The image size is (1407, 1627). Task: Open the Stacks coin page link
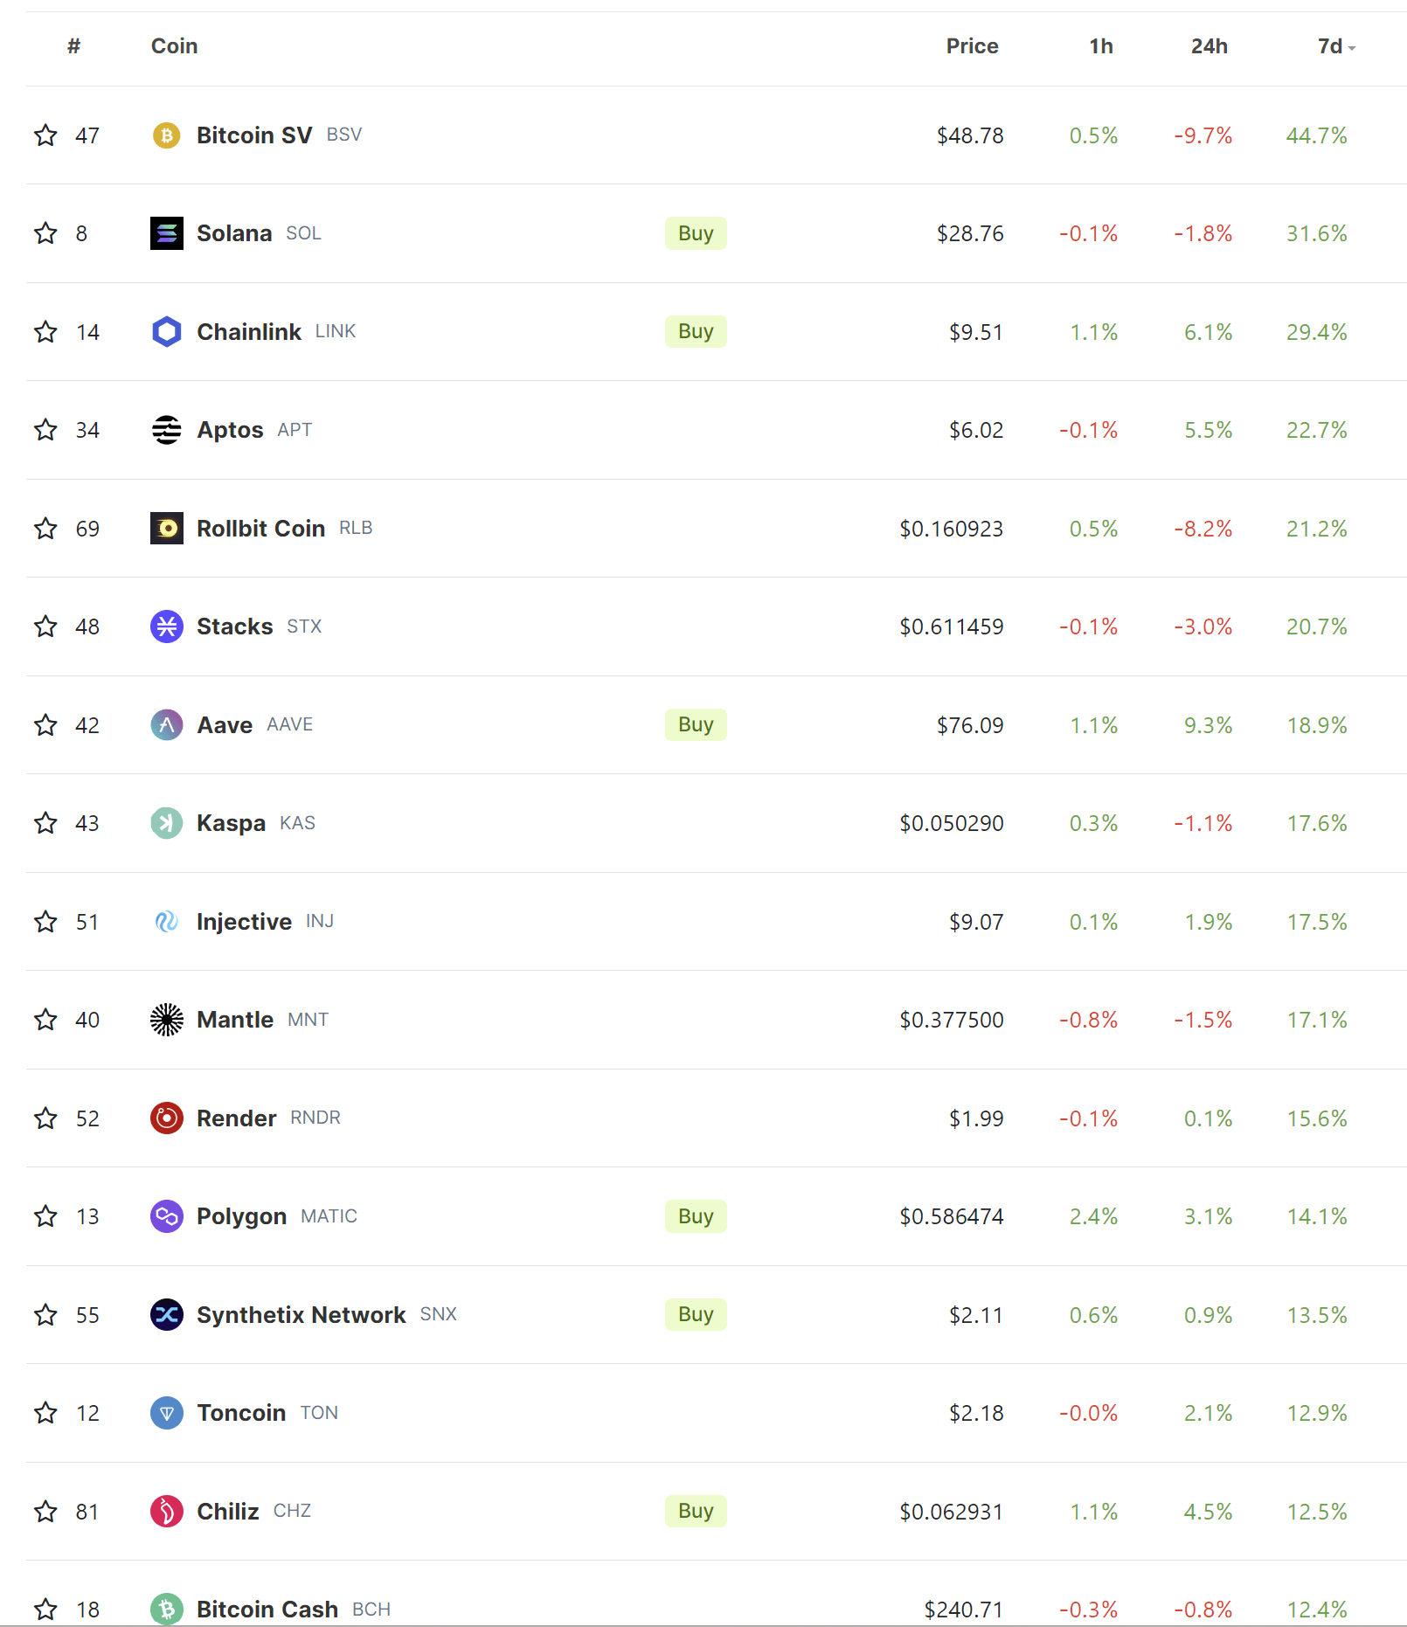[232, 626]
